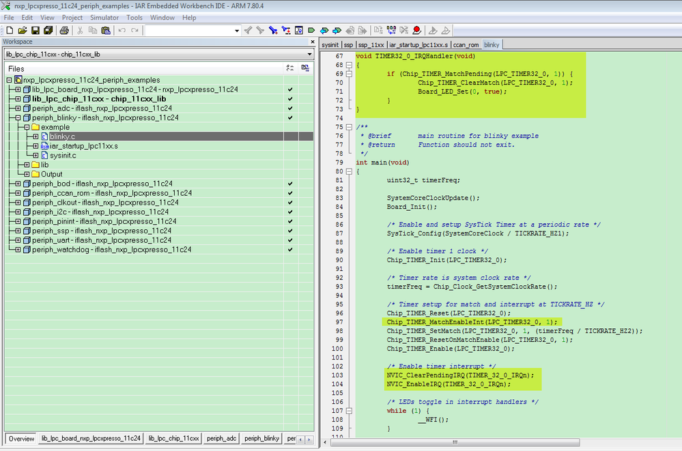Click the build status column header icon
682x451 pixels.
coord(305,68)
